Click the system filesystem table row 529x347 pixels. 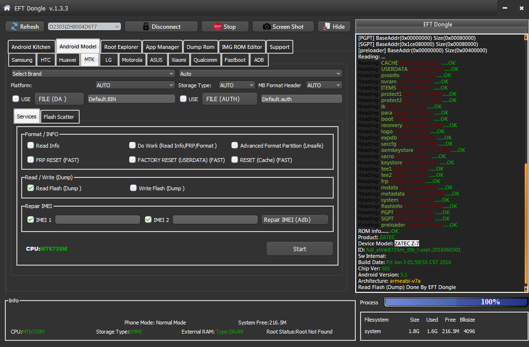[x=420, y=331]
